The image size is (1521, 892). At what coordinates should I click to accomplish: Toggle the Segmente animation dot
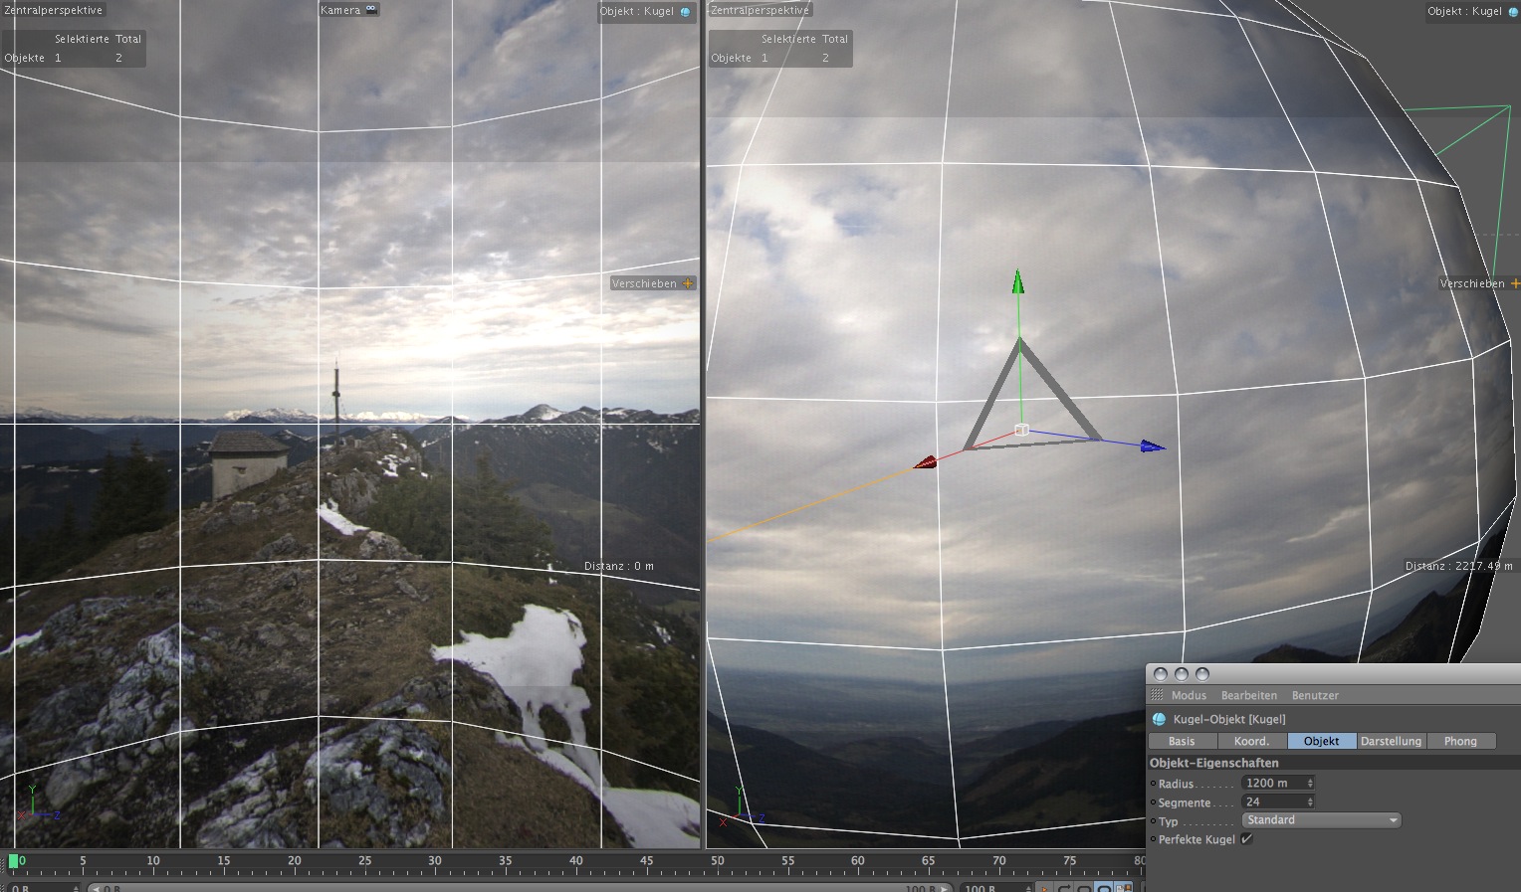pos(1154,803)
